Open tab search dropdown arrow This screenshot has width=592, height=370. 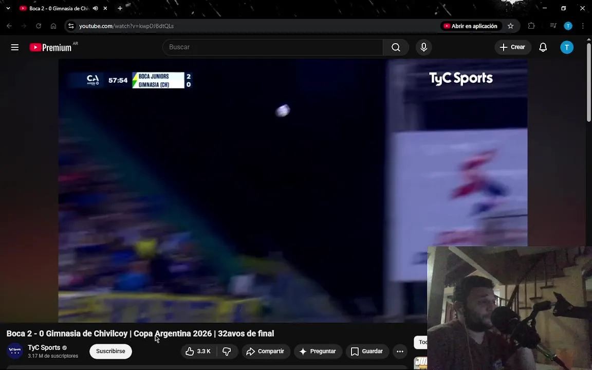click(8, 8)
